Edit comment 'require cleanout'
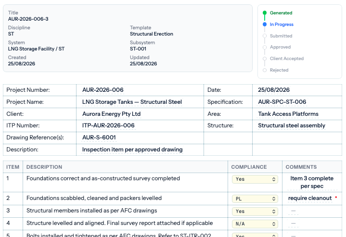Viewport: 346px width, 237px height. pos(310,198)
